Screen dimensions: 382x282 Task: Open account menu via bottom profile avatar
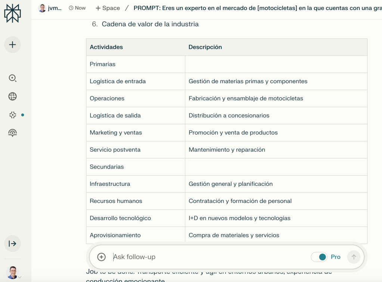[x=13, y=272]
